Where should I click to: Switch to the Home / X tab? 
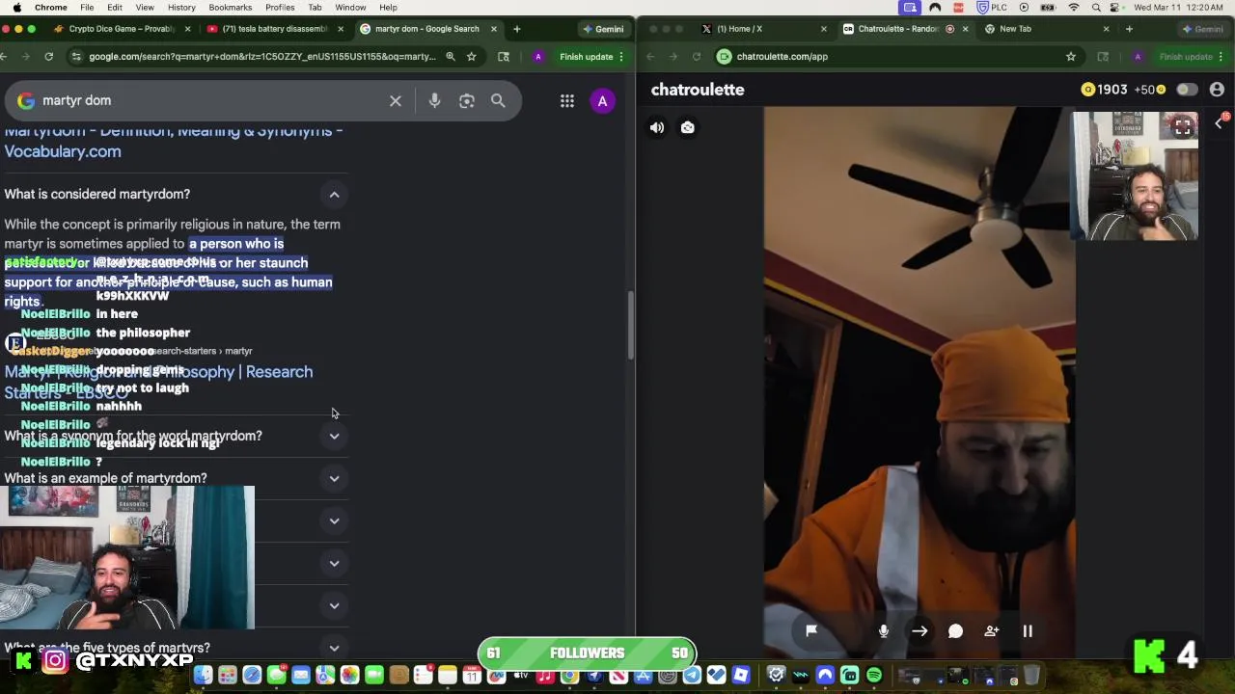tap(739, 29)
